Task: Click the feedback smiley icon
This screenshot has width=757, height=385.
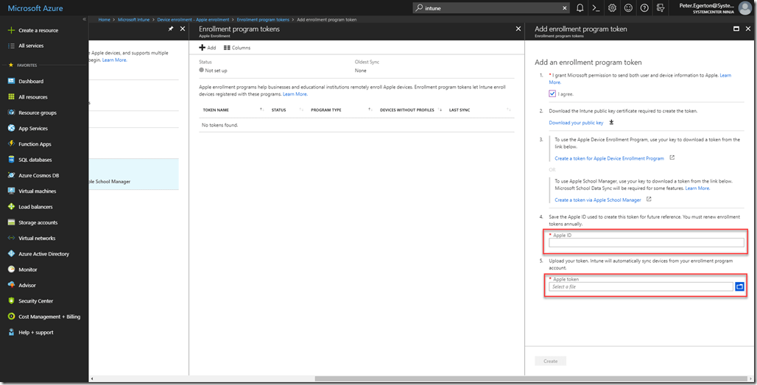Action: click(628, 8)
